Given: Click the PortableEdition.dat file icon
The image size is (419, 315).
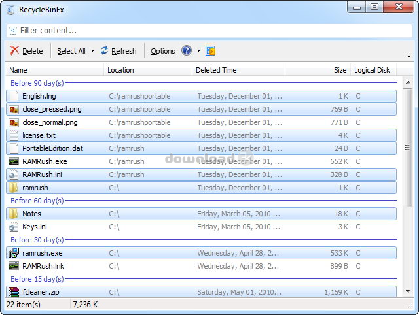Looking at the screenshot, I should (14, 148).
